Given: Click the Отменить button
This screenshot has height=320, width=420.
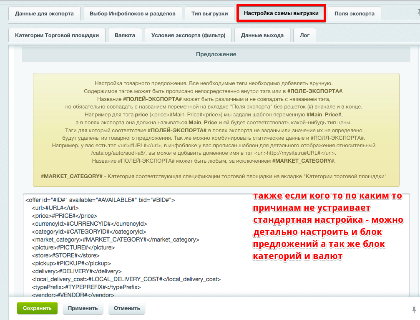Looking at the screenshot, I should point(126,308).
